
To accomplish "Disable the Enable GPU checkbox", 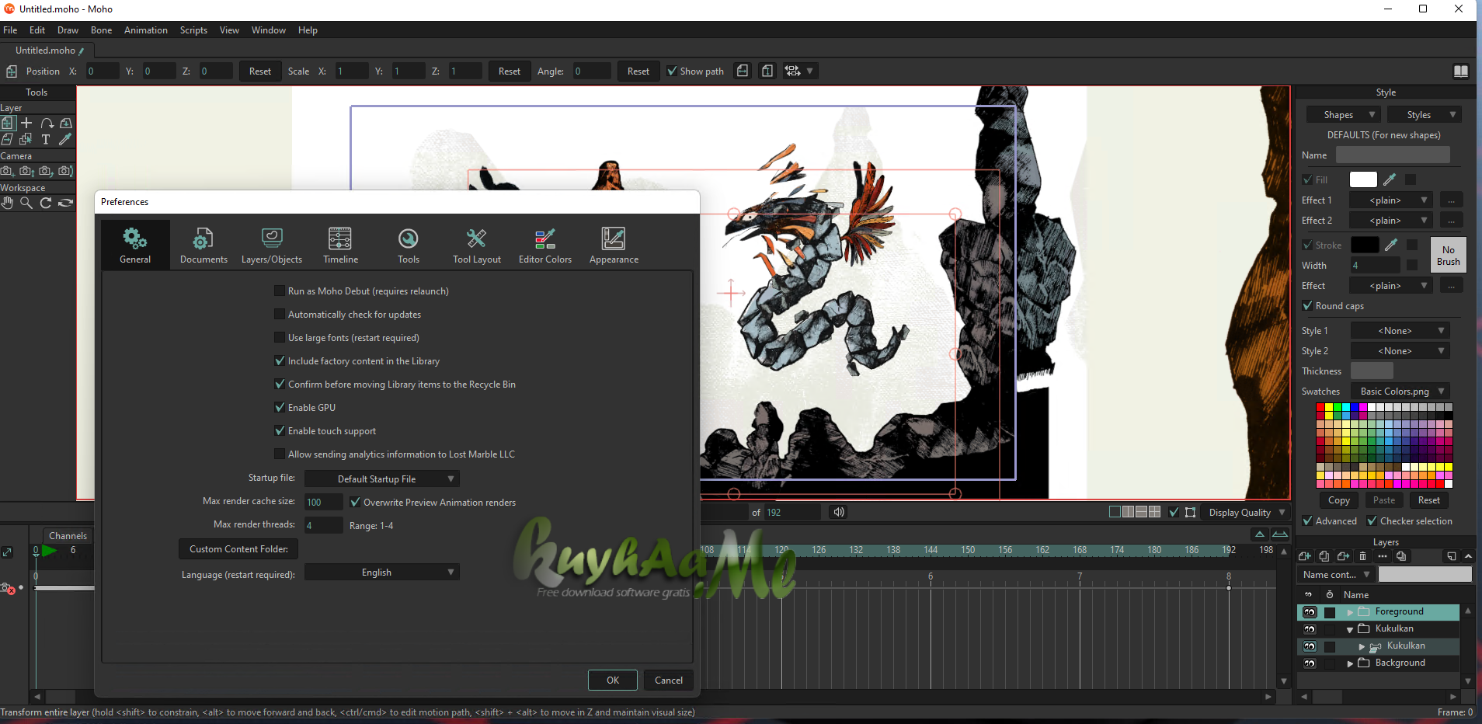I will [280, 408].
